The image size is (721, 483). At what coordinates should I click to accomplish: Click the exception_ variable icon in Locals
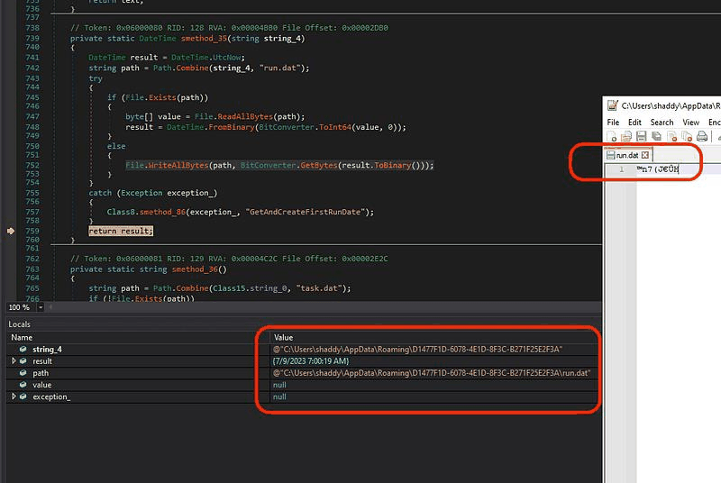[x=23, y=396]
